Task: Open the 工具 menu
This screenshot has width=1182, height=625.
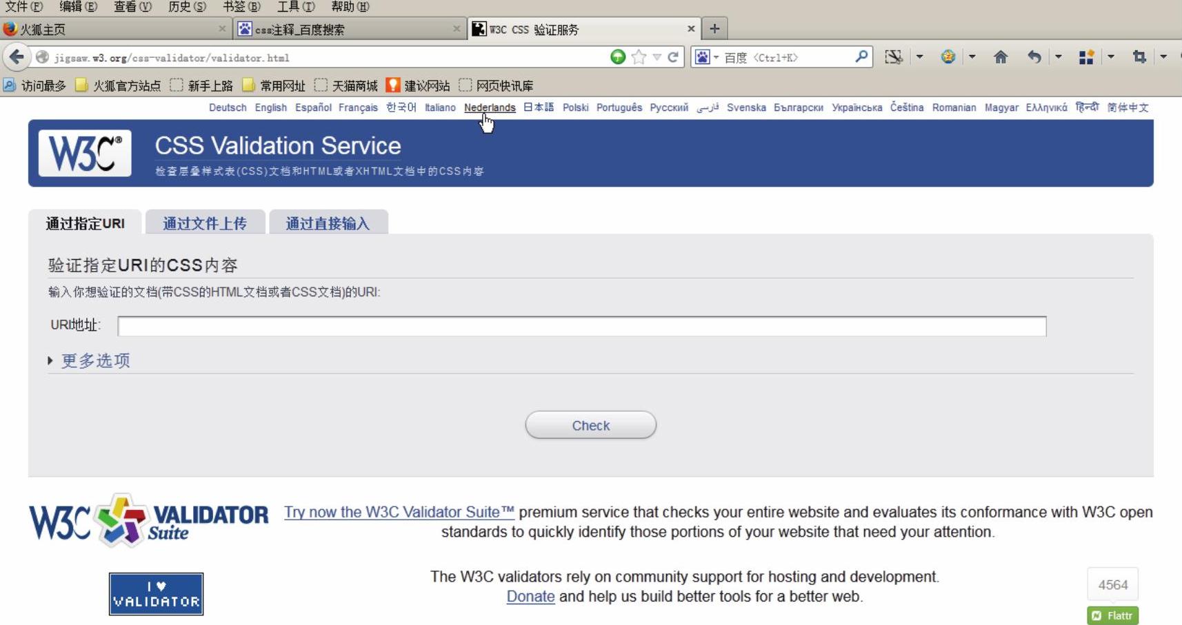Action: point(296,7)
